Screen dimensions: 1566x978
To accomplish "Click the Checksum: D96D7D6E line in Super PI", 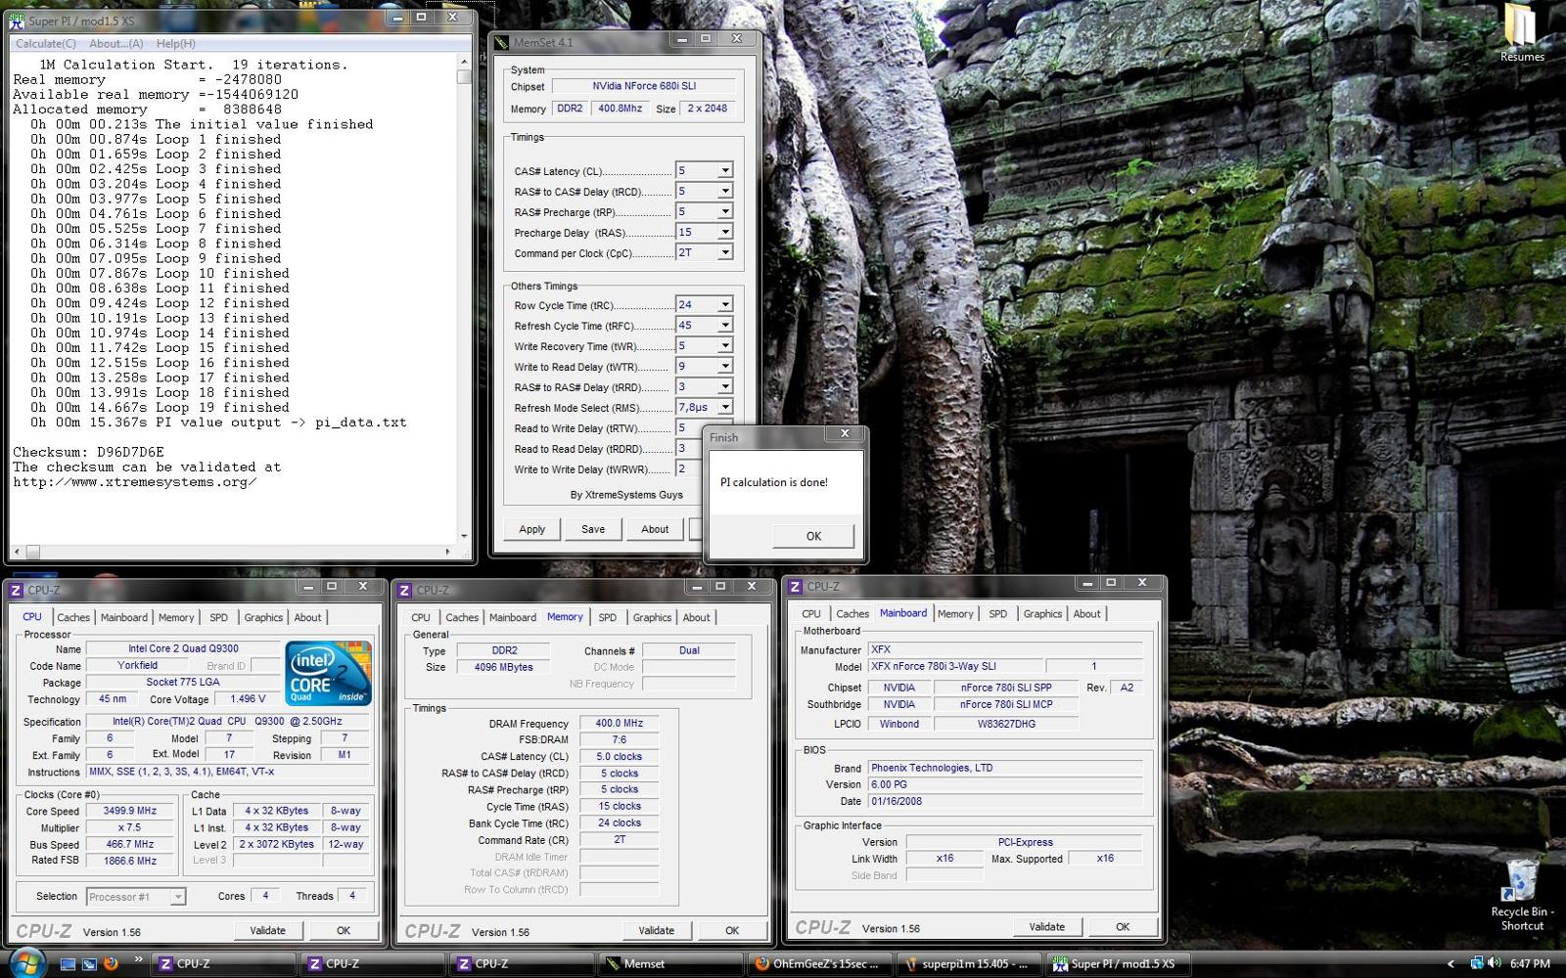I will (x=88, y=452).
